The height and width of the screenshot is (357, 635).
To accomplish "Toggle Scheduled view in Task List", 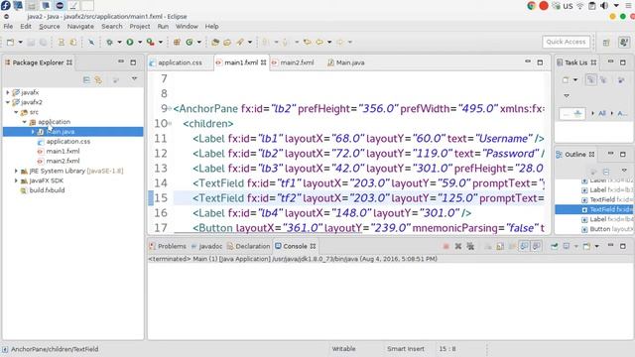I will tap(603, 80).
